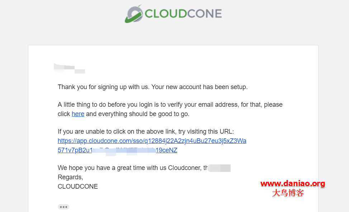Click the blurred middle part of the URL
Screen dimensions: 349x212
coord(124,151)
